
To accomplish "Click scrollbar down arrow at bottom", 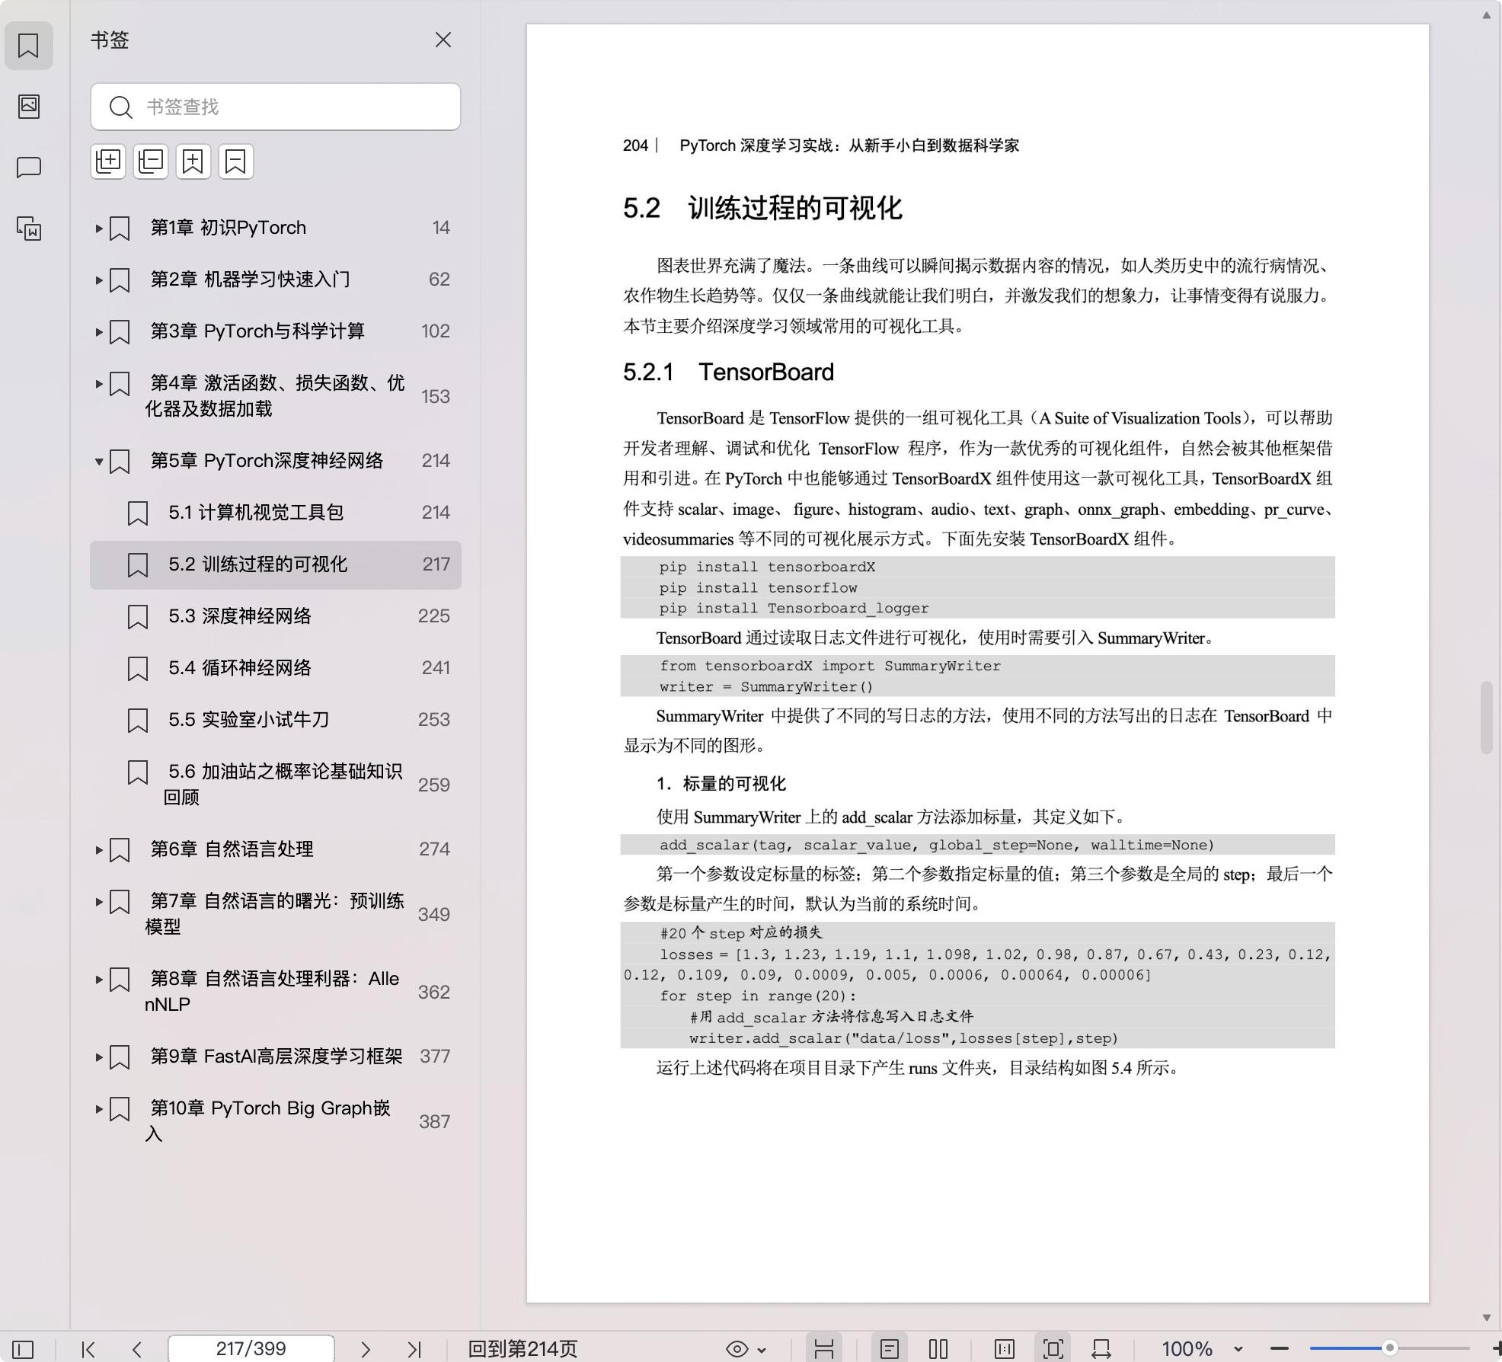I will tap(1486, 1318).
